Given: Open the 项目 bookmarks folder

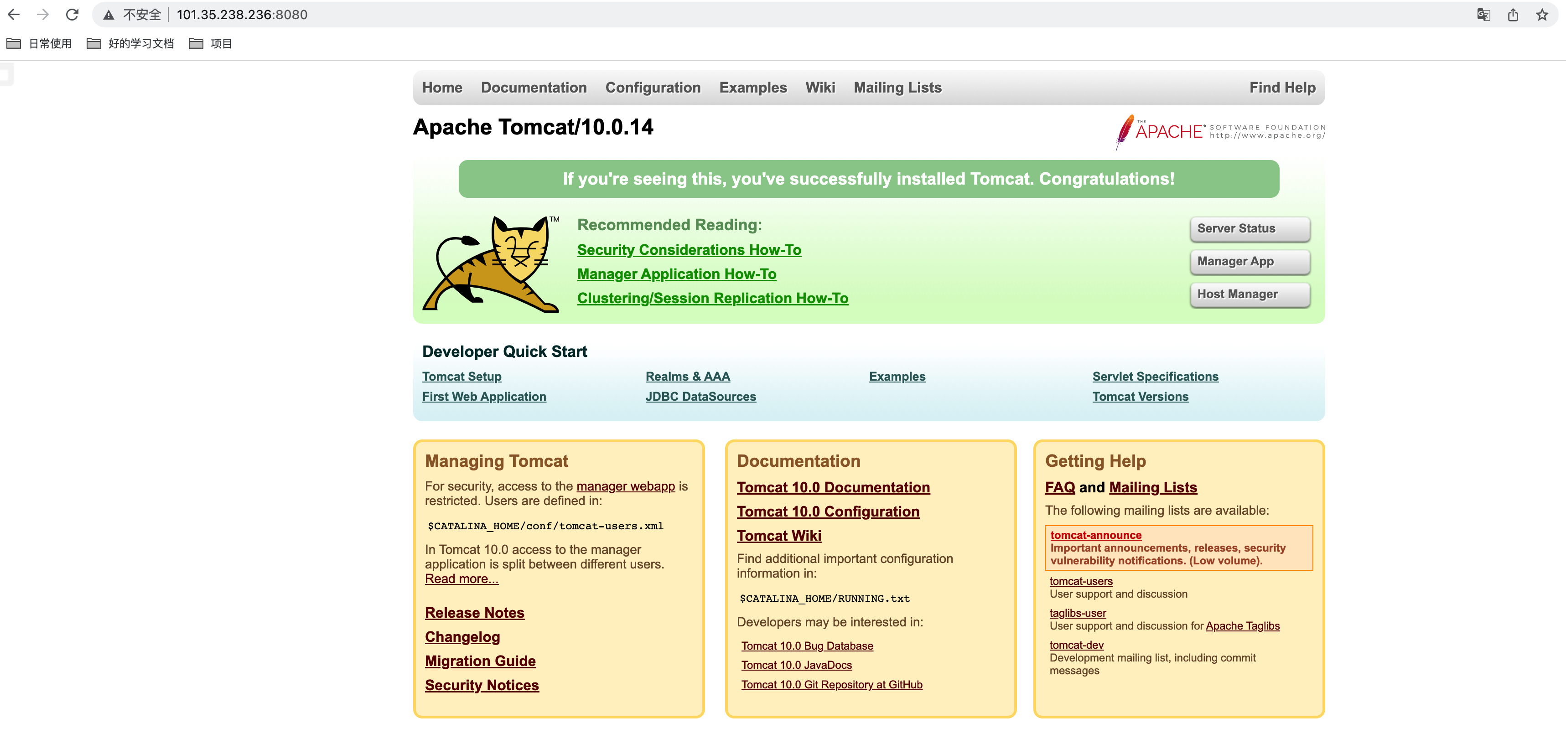Looking at the screenshot, I should 211,44.
